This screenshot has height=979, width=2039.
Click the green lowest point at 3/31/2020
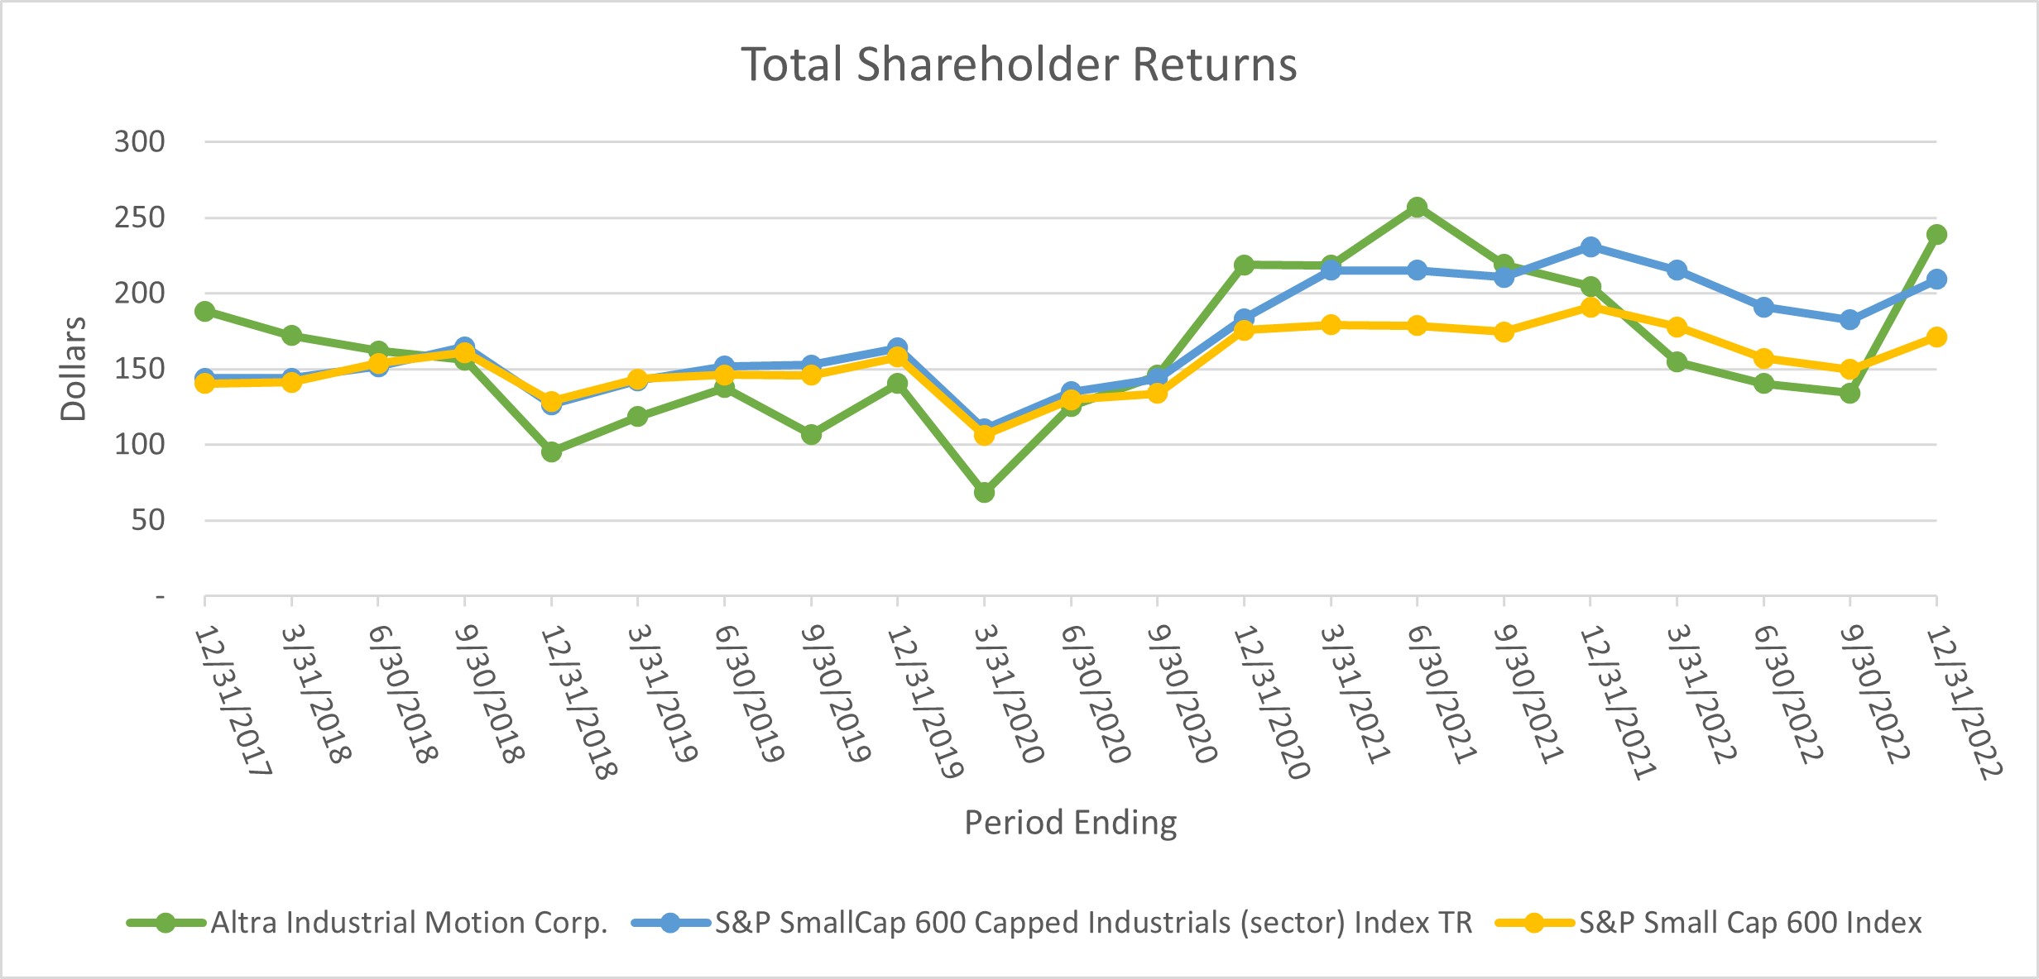pos(984,492)
